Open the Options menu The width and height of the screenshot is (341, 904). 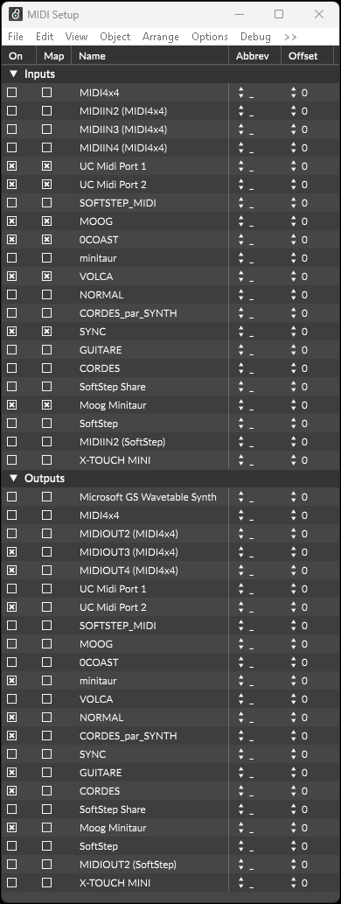pos(210,37)
